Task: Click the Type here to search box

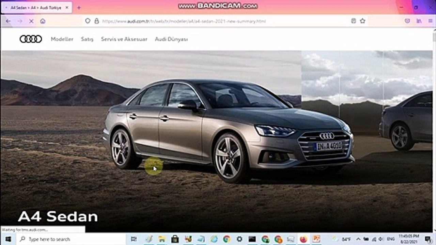Action: coord(72,239)
